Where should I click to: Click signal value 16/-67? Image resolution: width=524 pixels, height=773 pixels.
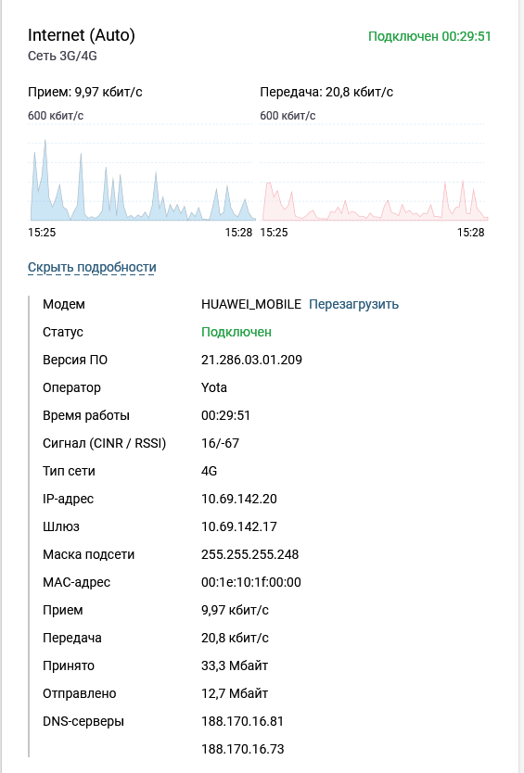220,443
